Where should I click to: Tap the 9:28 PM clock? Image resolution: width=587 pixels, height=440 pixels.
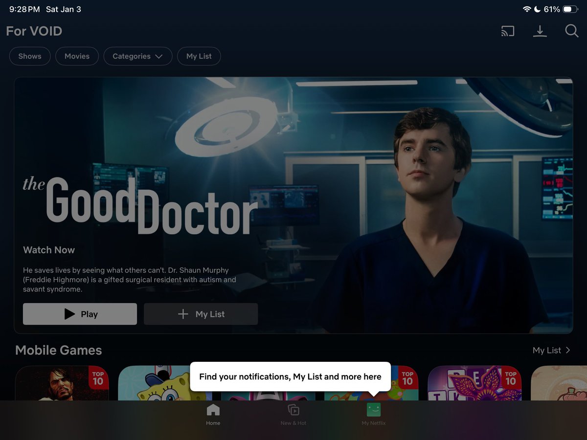click(x=24, y=9)
